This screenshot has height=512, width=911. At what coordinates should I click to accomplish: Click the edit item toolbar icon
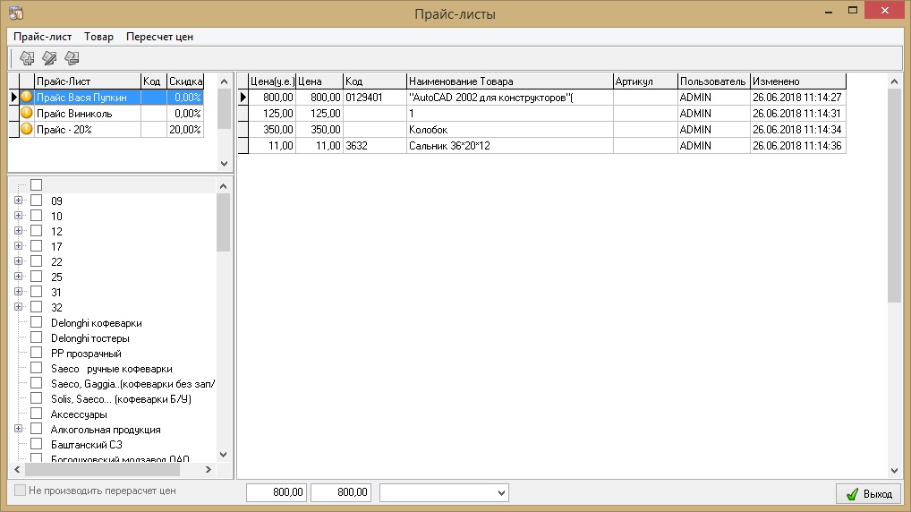coord(49,59)
